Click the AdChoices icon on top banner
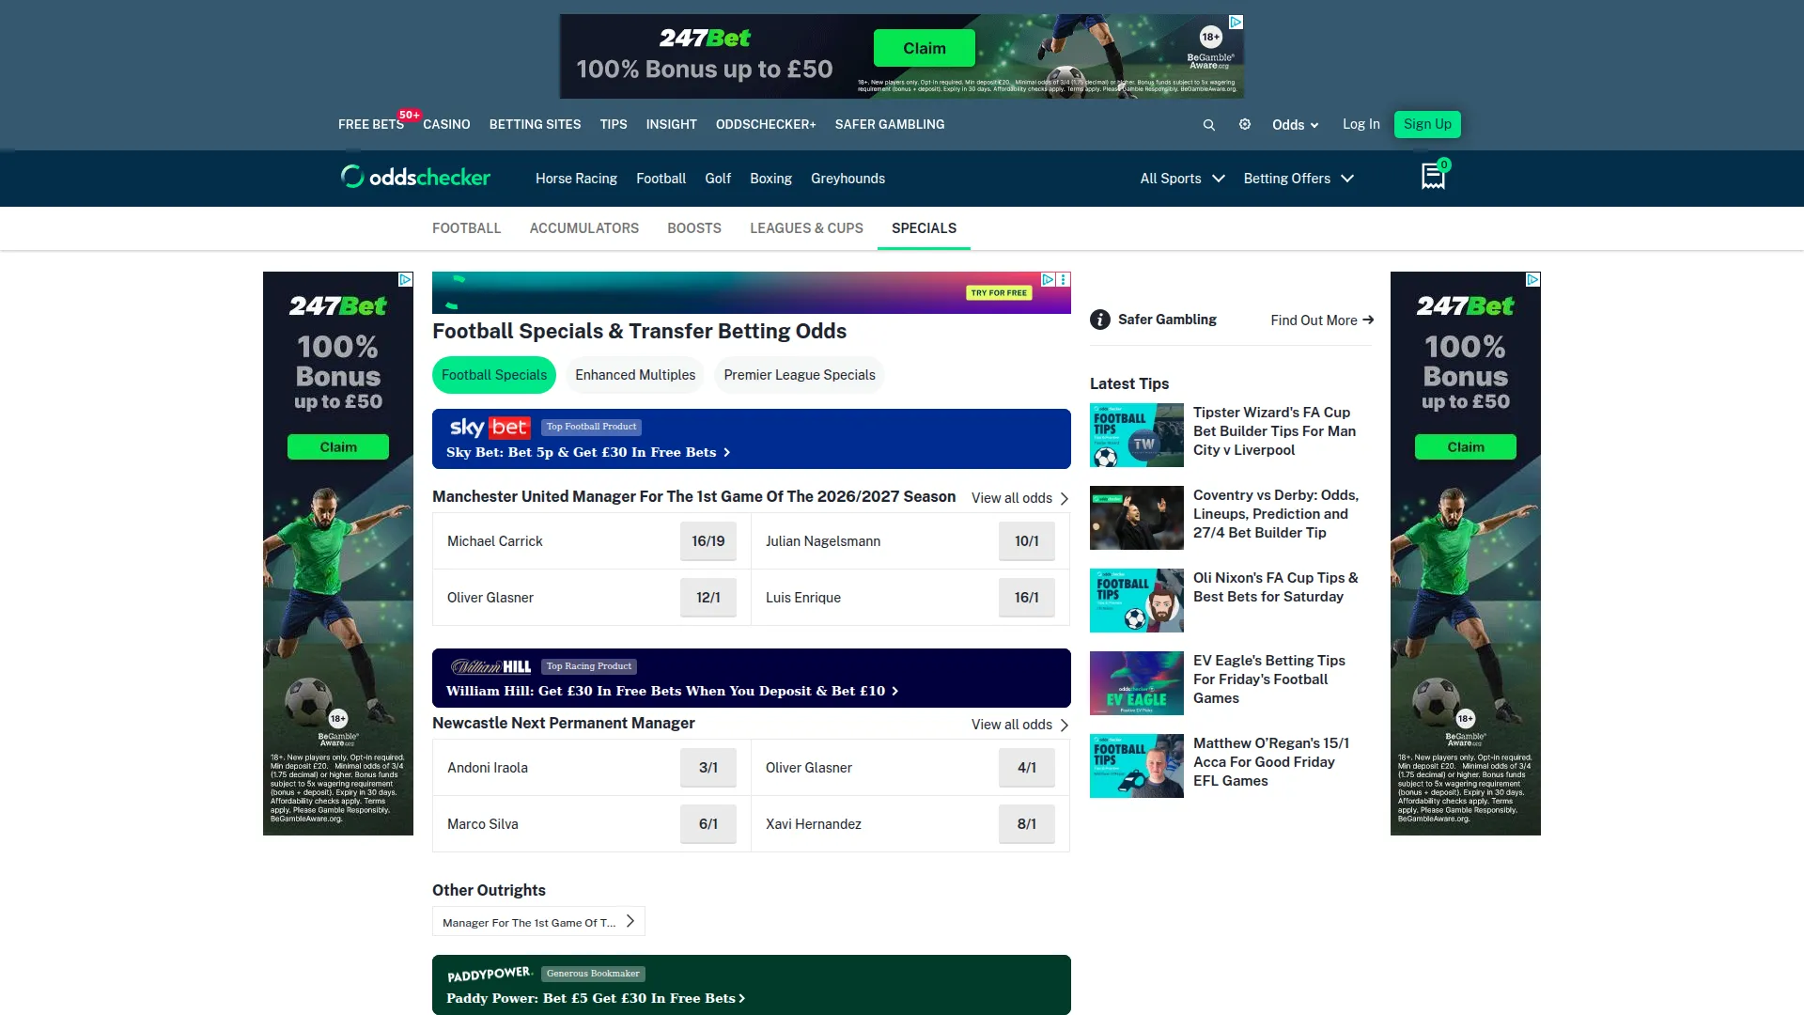The width and height of the screenshot is (1804, 1015). pyautogui.click(x=1236, y=22)
